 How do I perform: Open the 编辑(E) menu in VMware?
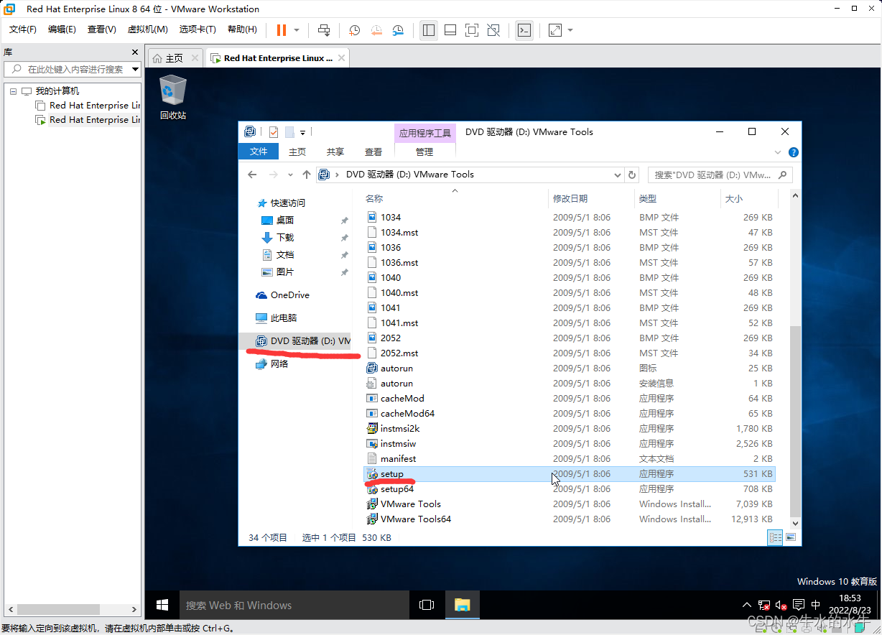point(62,29)
